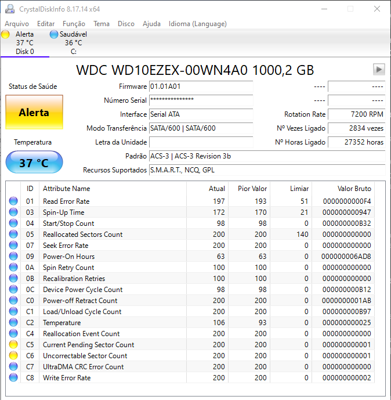Minimize the CrystalDiskInfo window
Screen dimensions: 391x400
click(324, 9)
